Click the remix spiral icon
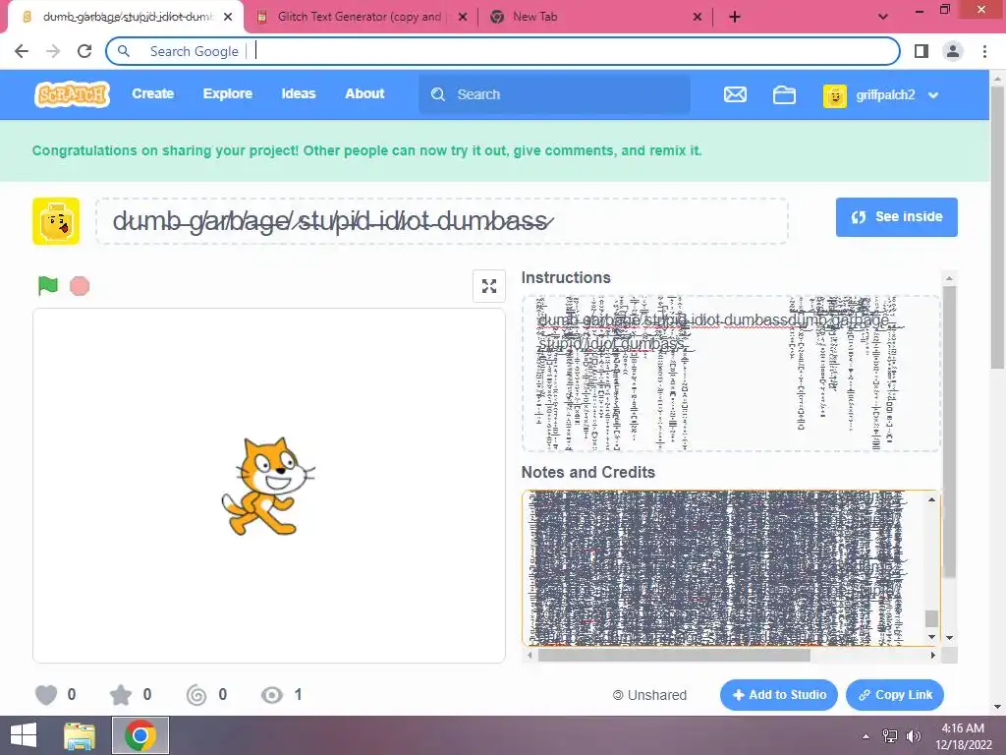Screen dimensions: 1006x755 click(196, 695)
